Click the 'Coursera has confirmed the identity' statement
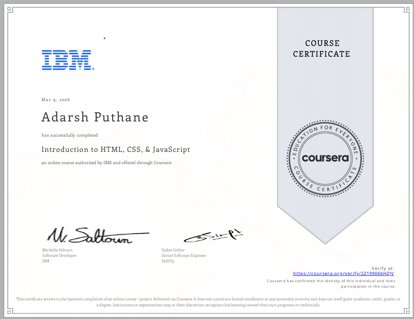The height and width of the screenshot is (319, 414). pos(331,283)
